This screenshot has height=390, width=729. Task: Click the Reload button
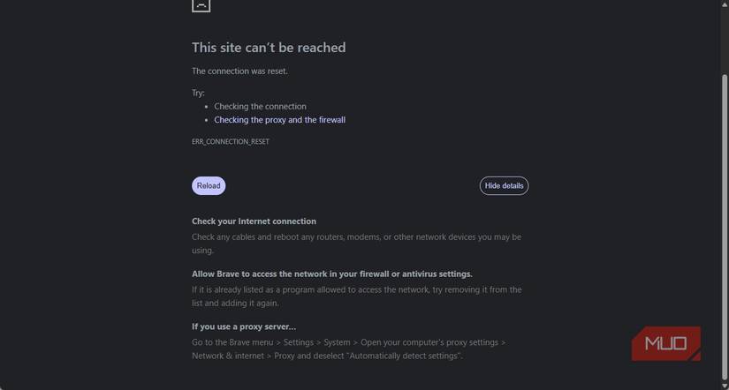209,185
